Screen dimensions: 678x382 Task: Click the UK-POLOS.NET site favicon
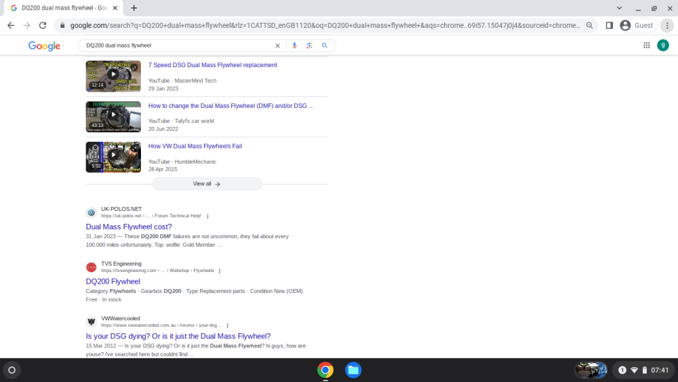tap(92, 212)
